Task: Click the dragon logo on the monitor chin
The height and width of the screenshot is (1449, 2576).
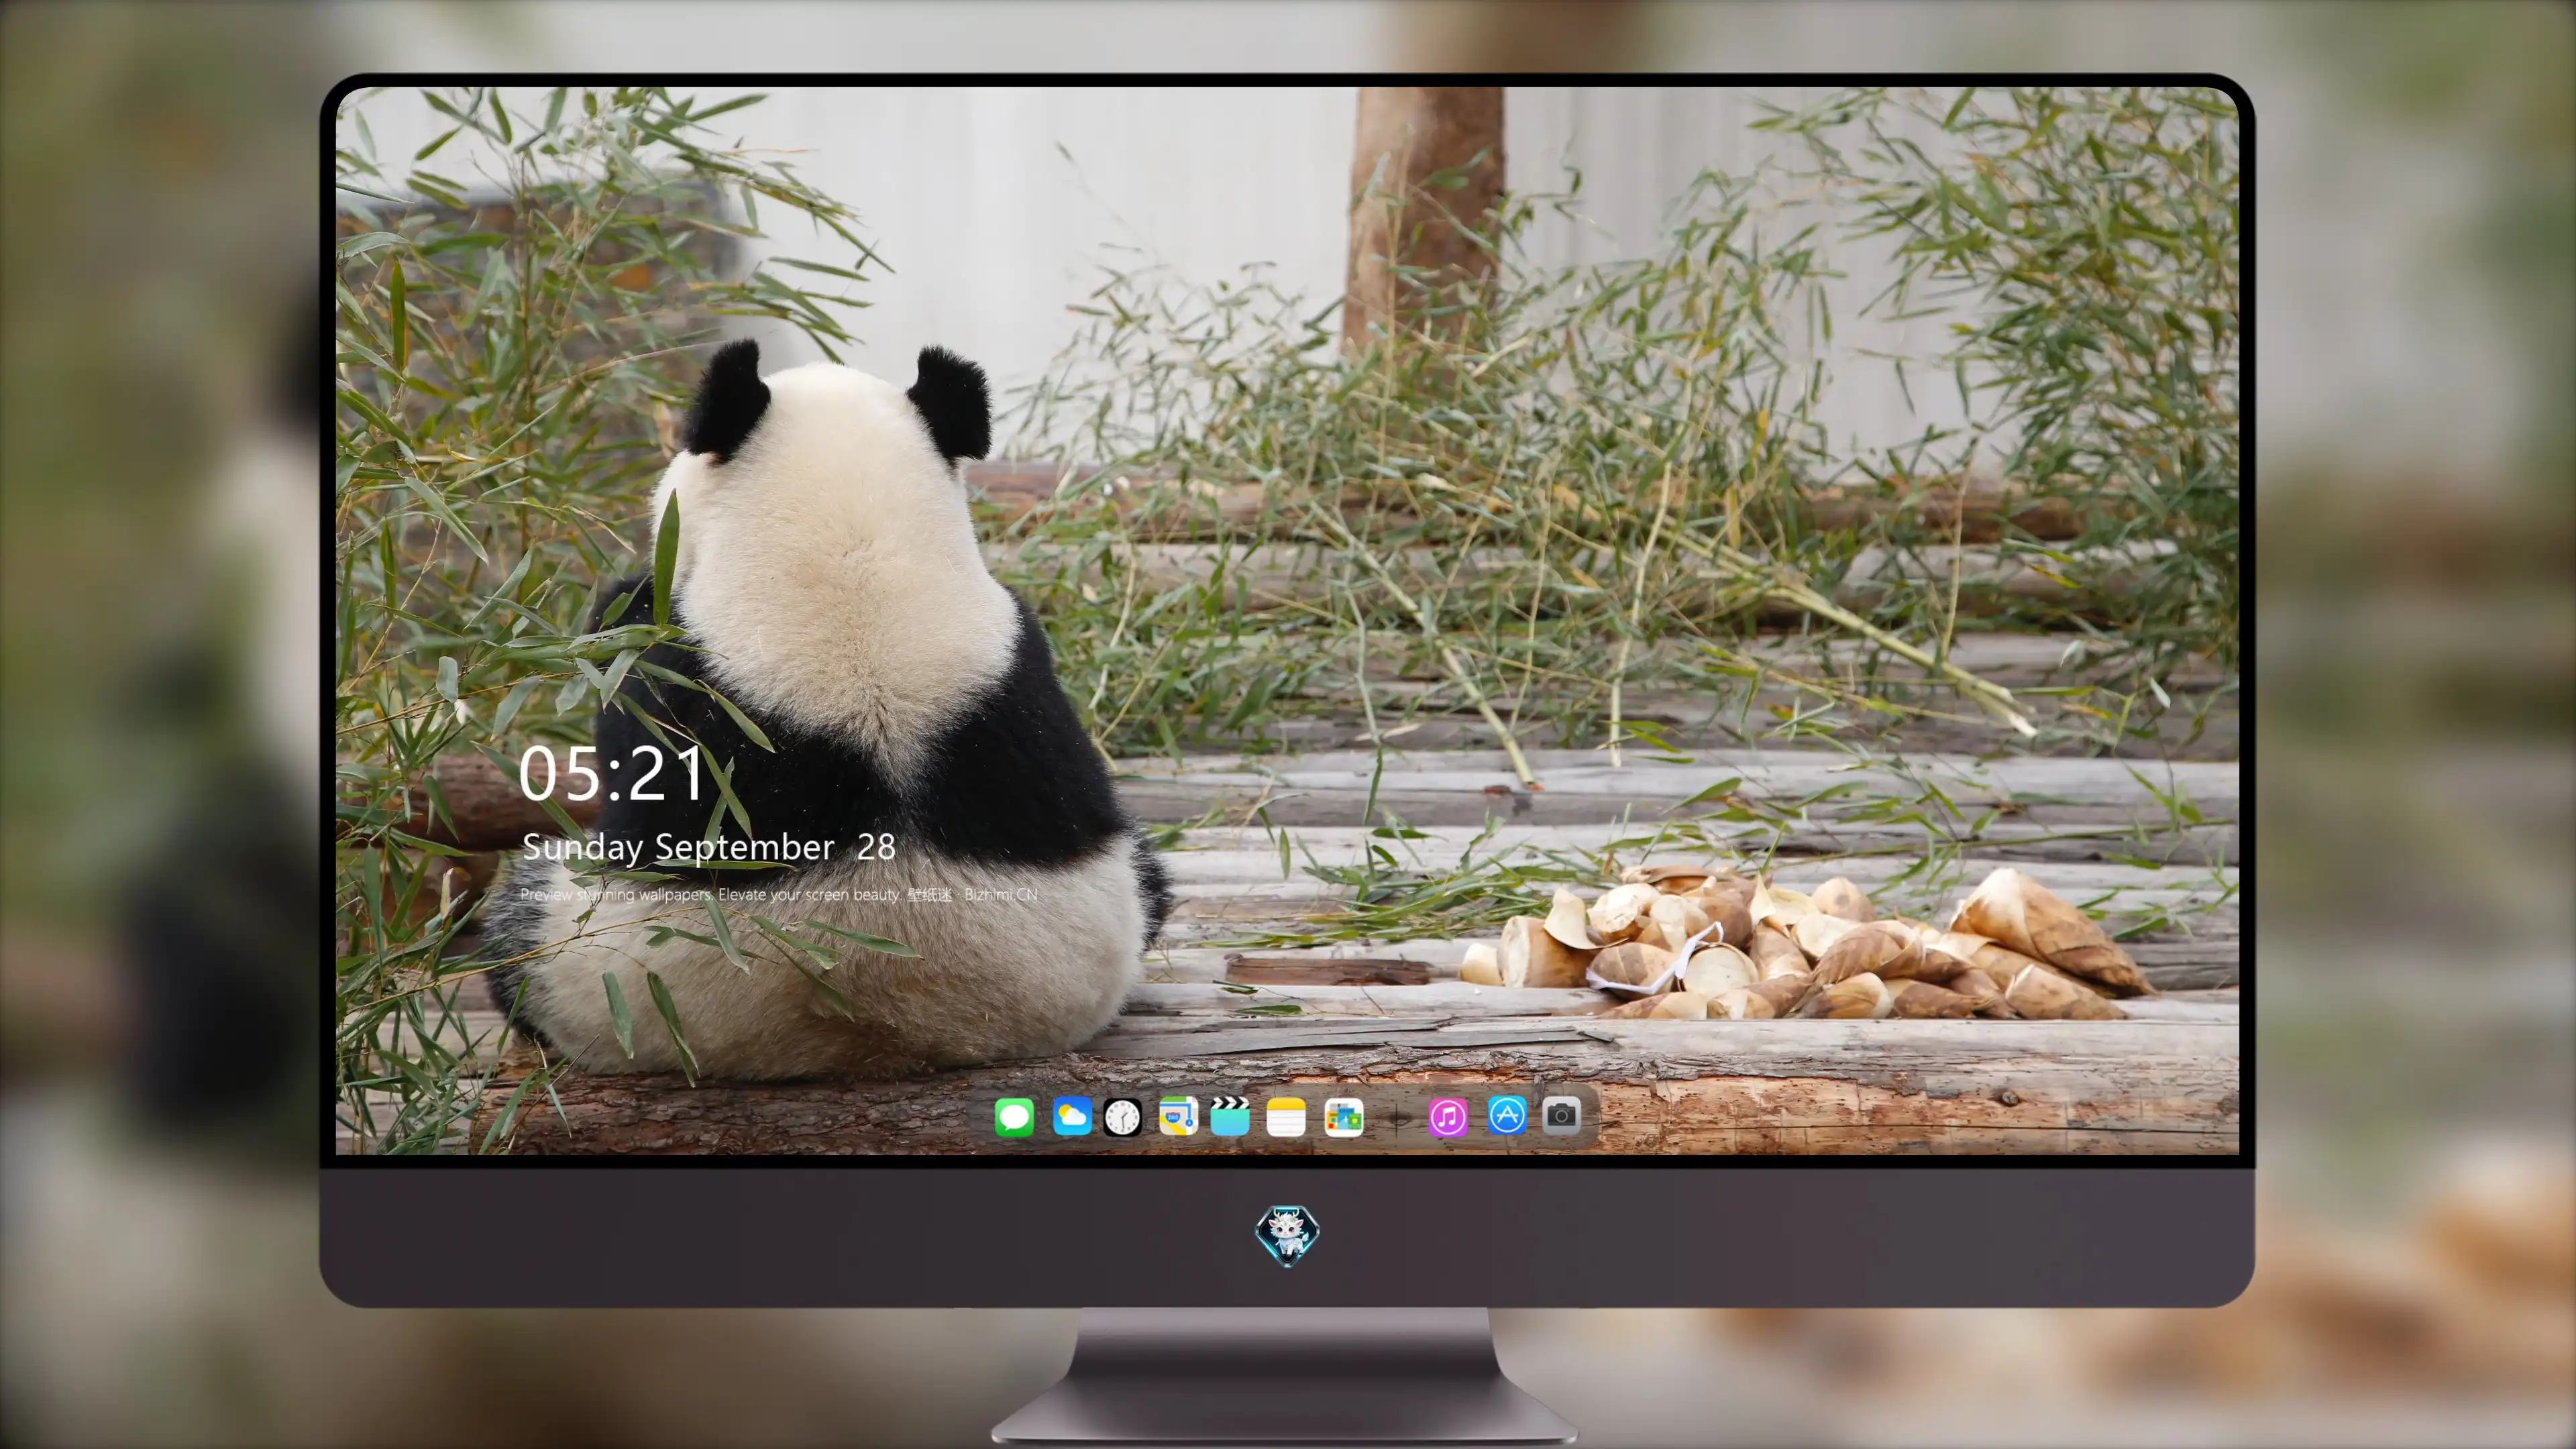Action: coord(1287,1236)
